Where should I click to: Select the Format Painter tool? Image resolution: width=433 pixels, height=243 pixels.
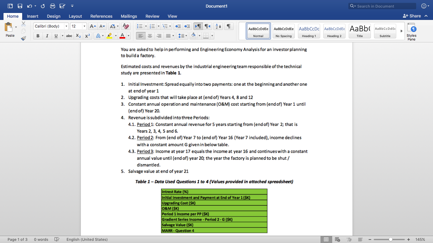[x=23, y=38]
